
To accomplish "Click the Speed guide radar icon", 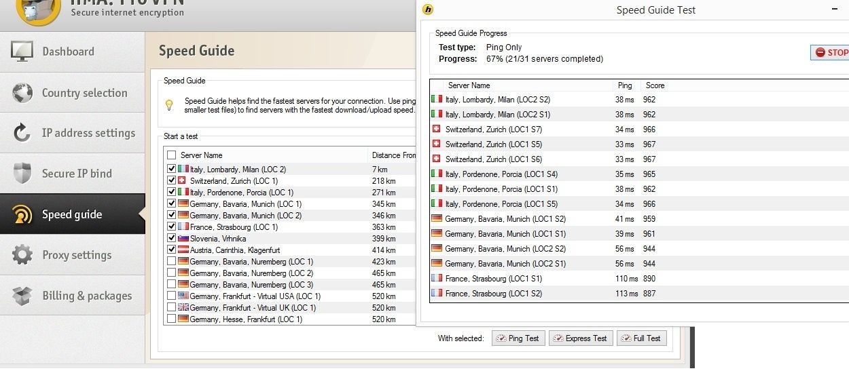I will point(22,214).
